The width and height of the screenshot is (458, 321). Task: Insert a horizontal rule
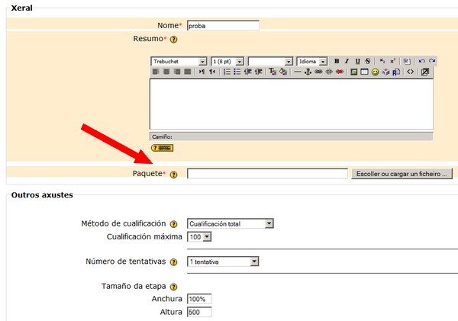[298, 72]
